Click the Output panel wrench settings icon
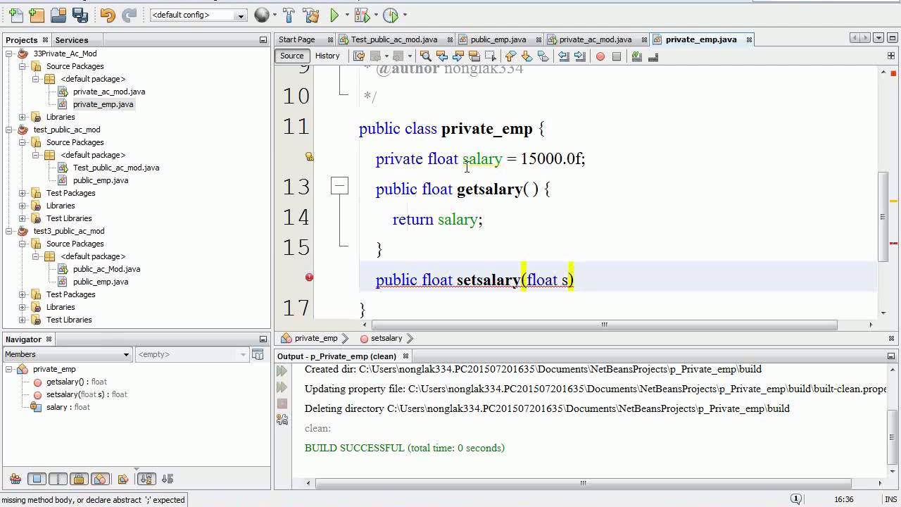The image size is (901, 507). tap(282, 419)
